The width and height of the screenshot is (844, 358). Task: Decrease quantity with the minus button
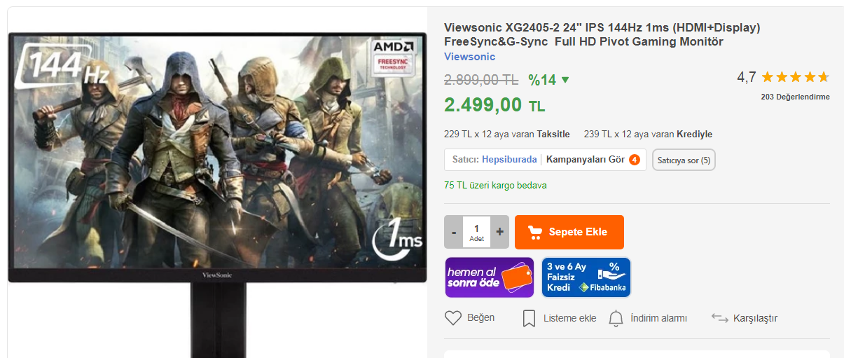click(454, 232)
